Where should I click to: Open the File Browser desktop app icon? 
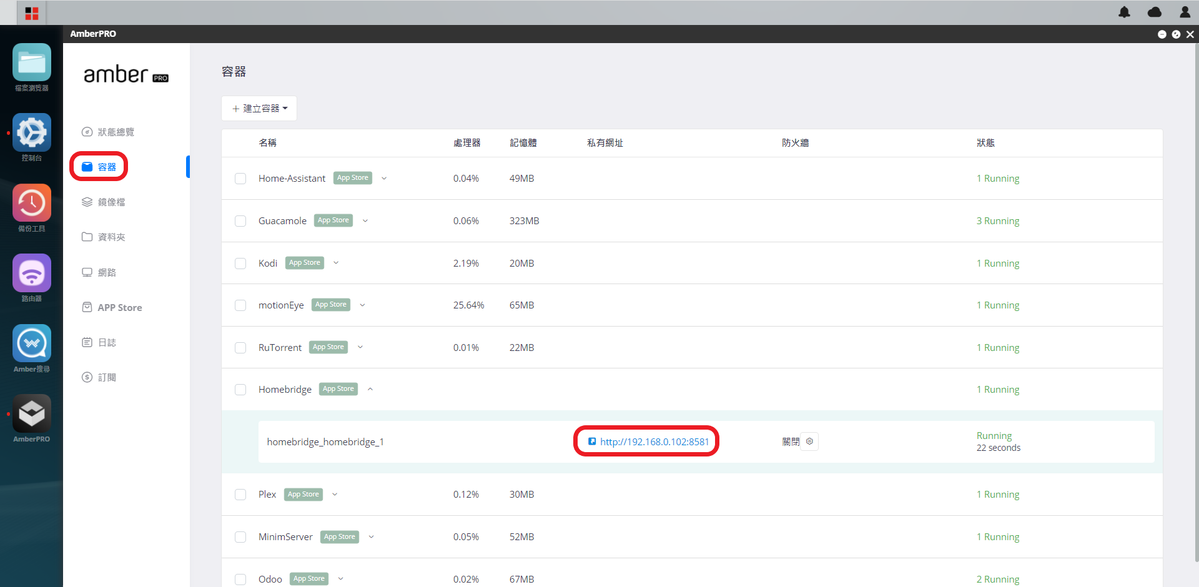32,62
